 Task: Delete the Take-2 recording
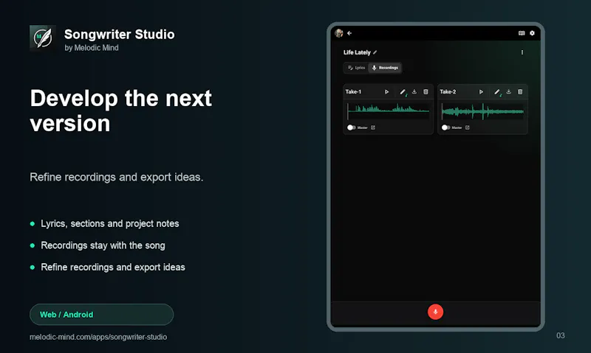point(520,91)
